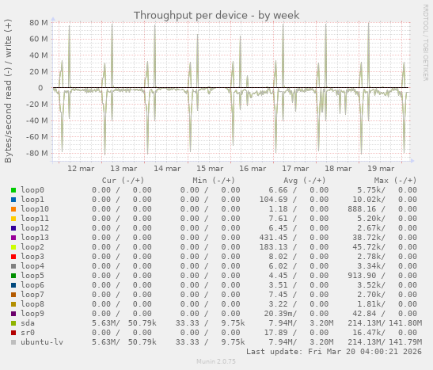Click the loop3 legend label

pyautogui.click(x=32, y=256)
